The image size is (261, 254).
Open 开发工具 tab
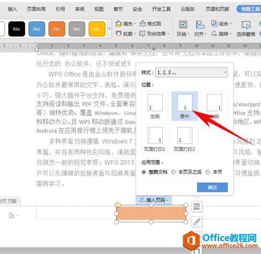pyautogui.click(x=161, y=9)
